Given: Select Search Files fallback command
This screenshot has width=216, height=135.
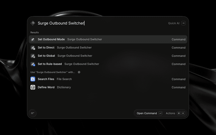Looking at the screenshot, I should tap(108, 79).
